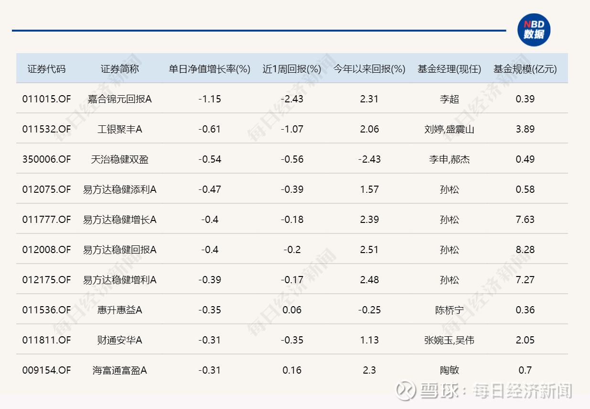This screenshot has height=409, width=590.
Task: Select daily growth value -0.35
Action: click(210, 310)
